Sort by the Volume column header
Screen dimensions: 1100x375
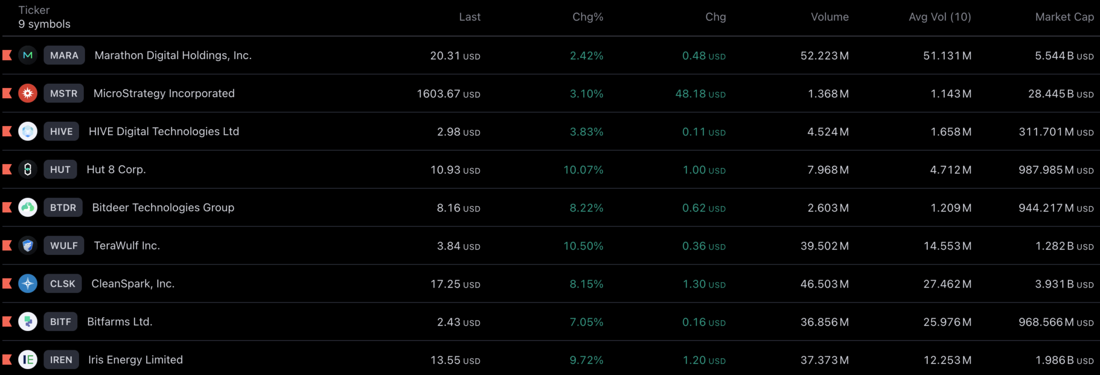pyautogui.click(x=829, y=17)
